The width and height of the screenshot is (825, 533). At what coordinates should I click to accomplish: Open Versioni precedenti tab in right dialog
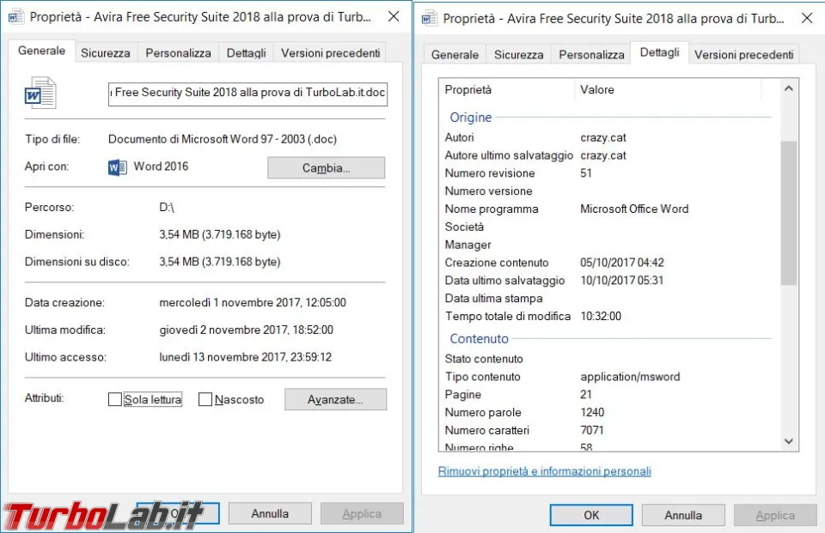[x=743, y=55]
